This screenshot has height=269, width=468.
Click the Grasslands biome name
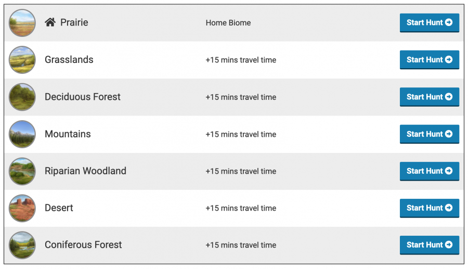(x=69, y=60)
